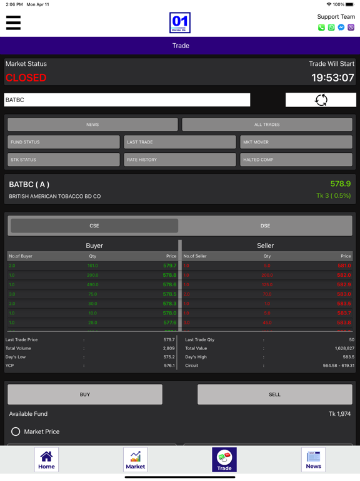Show LAST TRADE details
Viewport: 360px width, 481px height.
pyautogui.click(x=180, y=142)
